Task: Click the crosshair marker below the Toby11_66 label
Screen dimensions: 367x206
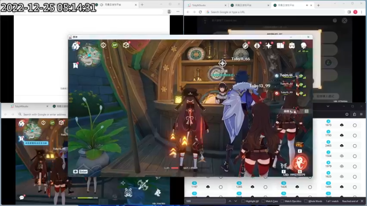Action: click(222, 63)
